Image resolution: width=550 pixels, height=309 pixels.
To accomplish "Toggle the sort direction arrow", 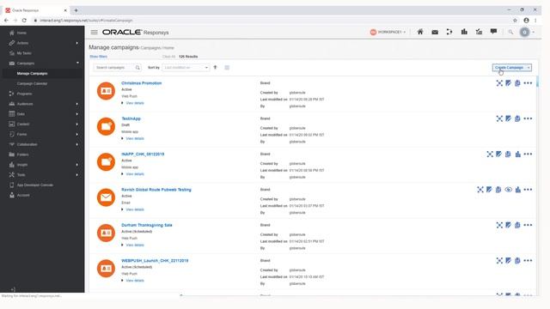I will pyautogui.click(x=216, y=67).
